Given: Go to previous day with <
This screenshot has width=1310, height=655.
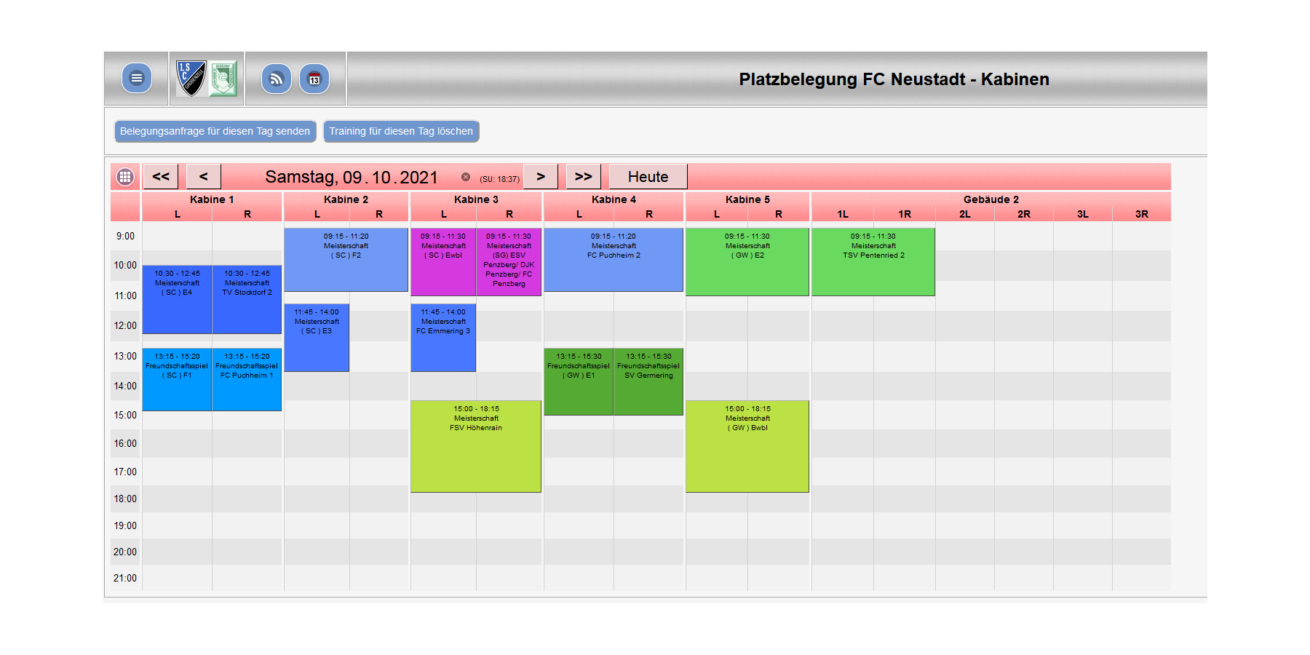Looking at the screenshot, I should tap(204, 176).
